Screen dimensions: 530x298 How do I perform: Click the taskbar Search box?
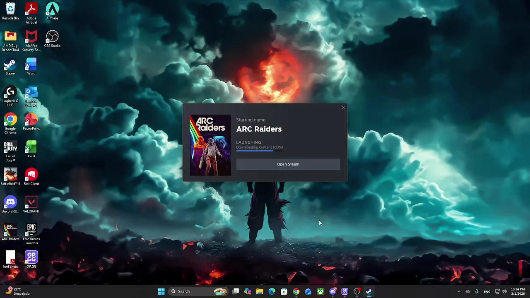tap(199, 291)
